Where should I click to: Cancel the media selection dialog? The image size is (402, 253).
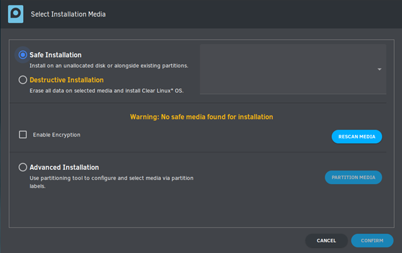(326, 241)
